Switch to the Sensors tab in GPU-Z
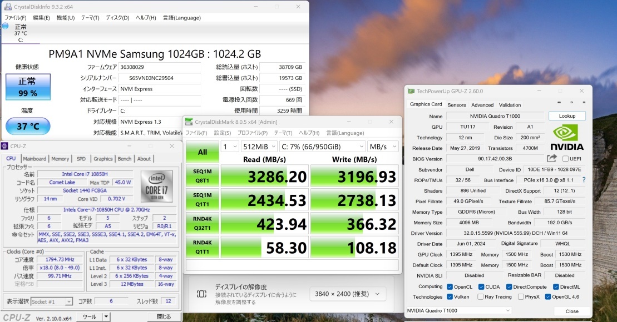Image resolution: width=617 pixels, height=322 pixels. pos(456,105)
